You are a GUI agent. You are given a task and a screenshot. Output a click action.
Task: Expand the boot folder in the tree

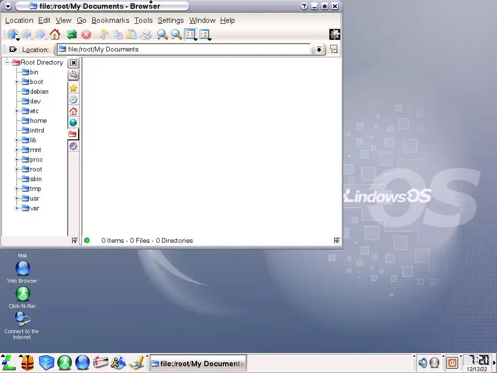[17, 82]
